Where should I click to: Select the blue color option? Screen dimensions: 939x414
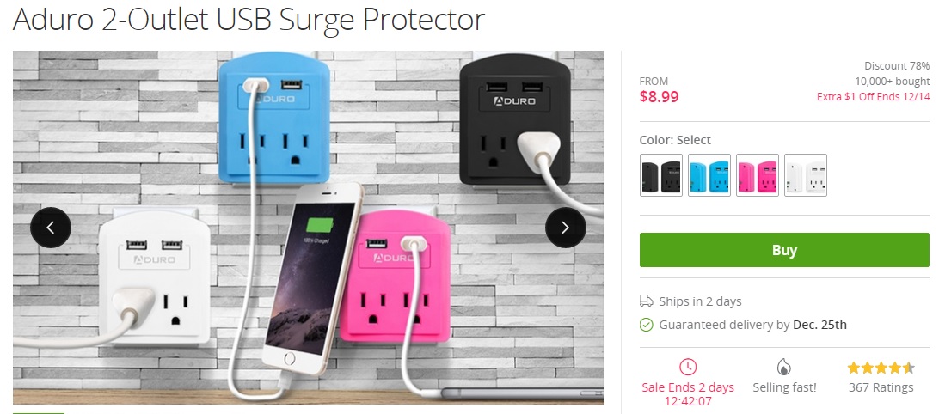click(709, 175)
